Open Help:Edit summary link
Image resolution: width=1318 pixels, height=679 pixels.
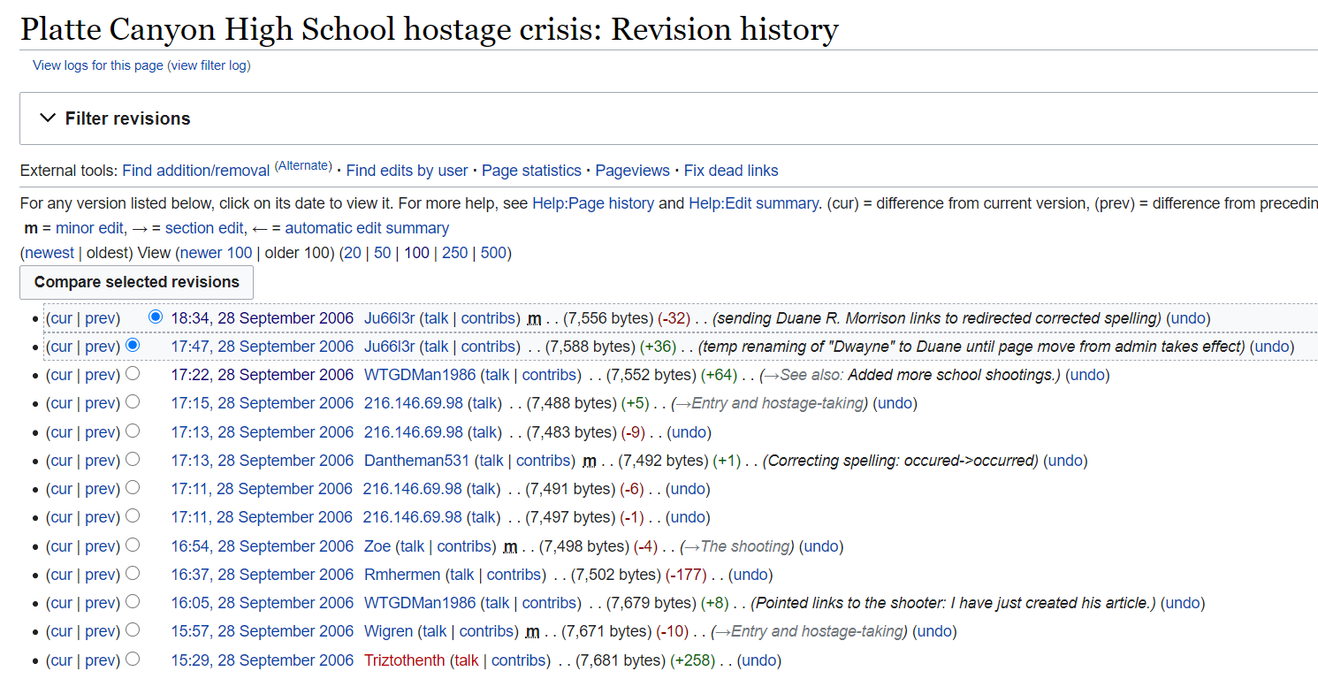[x=753, y=203]
